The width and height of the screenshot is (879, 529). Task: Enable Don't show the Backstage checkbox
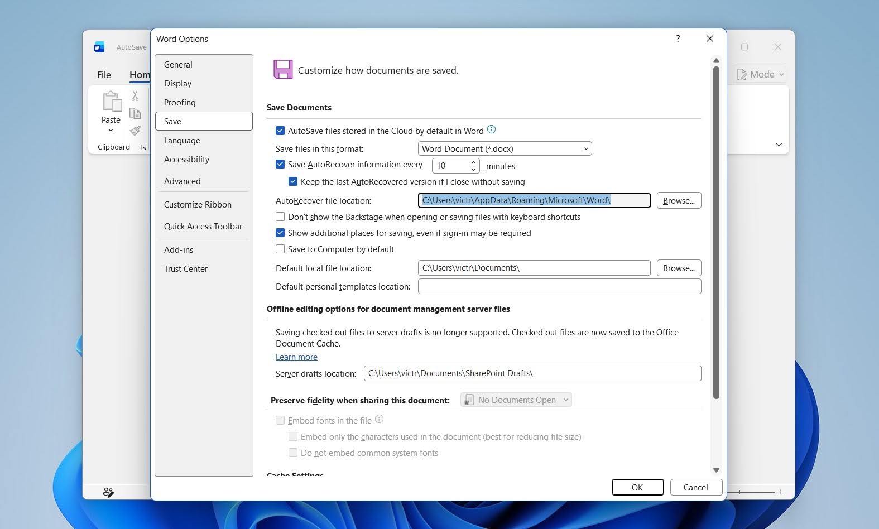pos(280,217)
